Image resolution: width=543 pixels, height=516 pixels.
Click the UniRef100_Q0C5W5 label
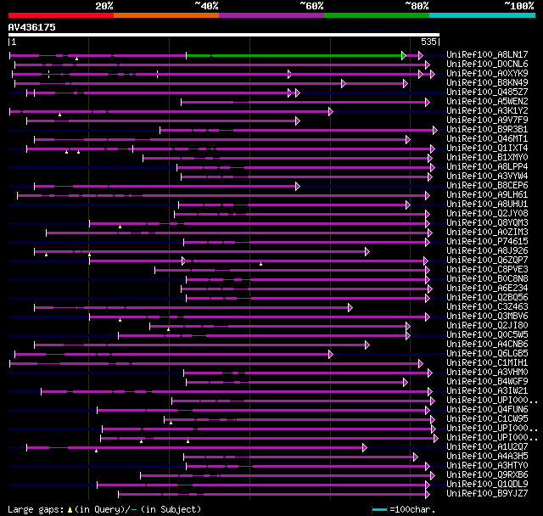click(x=487, y=335)
